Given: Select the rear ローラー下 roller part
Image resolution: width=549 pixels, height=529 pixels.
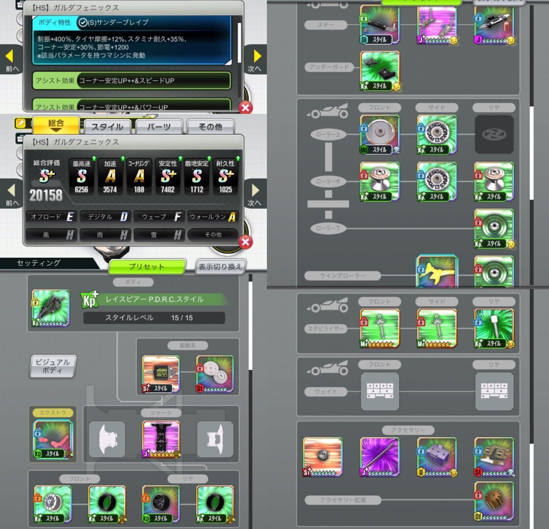Looking at the screenshot, I should [x=495, y=228].
